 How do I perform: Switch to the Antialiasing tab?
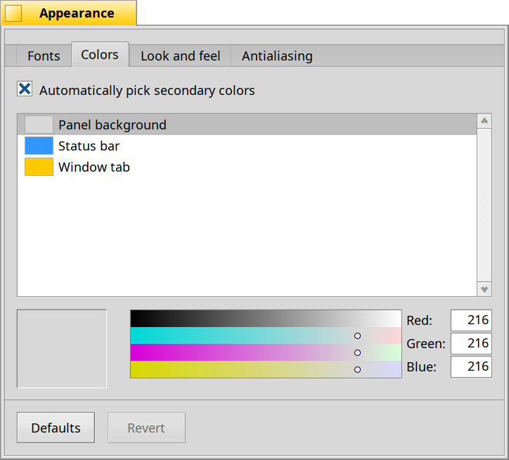[277, 56]
